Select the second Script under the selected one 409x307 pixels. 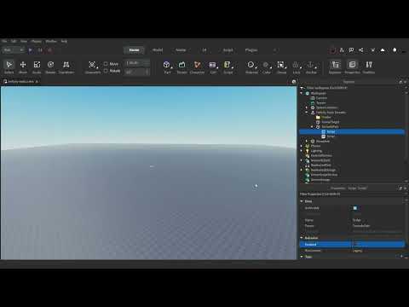click(x=331, y=136)
